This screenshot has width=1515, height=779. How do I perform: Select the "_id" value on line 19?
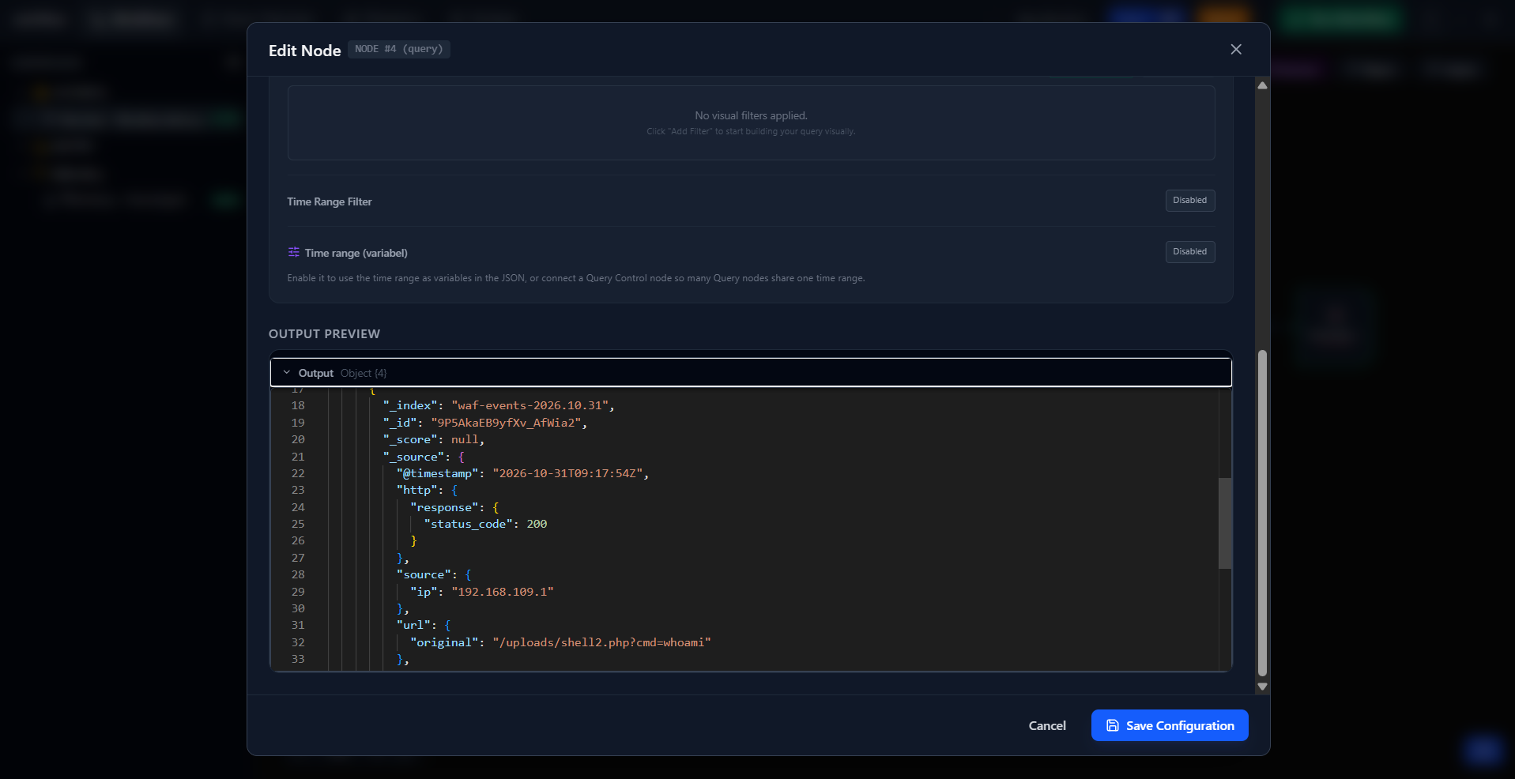pos(507,423)
